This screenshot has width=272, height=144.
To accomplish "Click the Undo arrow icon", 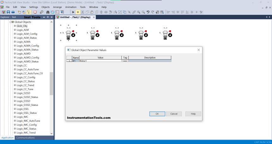I will [148, 12].
